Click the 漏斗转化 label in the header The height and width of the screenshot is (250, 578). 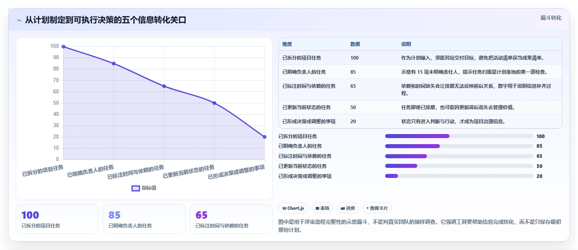pyautogui.click(x=551, y=18)
